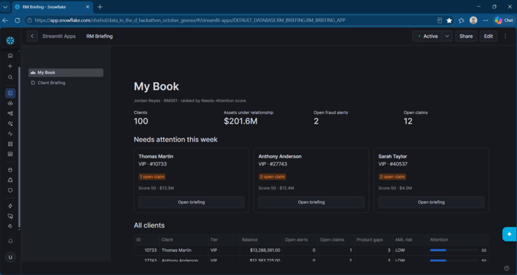Viewport: 517px width, 275px height.
Task: Go back using the browser back arrow
Action: [x=5, y=21]
